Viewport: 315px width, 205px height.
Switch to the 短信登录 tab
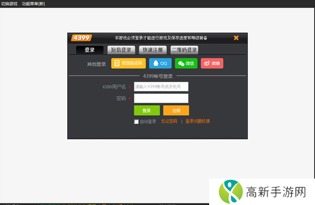click(121, 50)
